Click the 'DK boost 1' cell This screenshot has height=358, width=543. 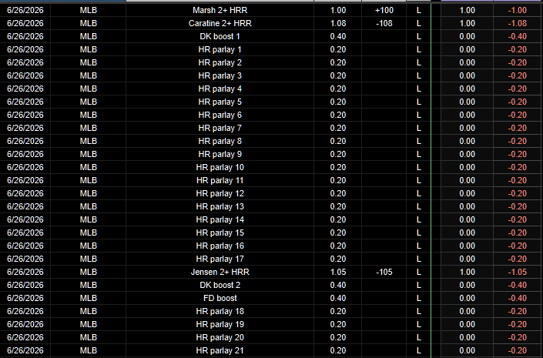coord(220,37)
